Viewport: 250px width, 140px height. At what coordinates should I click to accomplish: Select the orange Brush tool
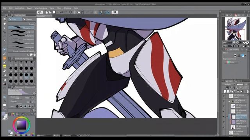tap(4, 58)
